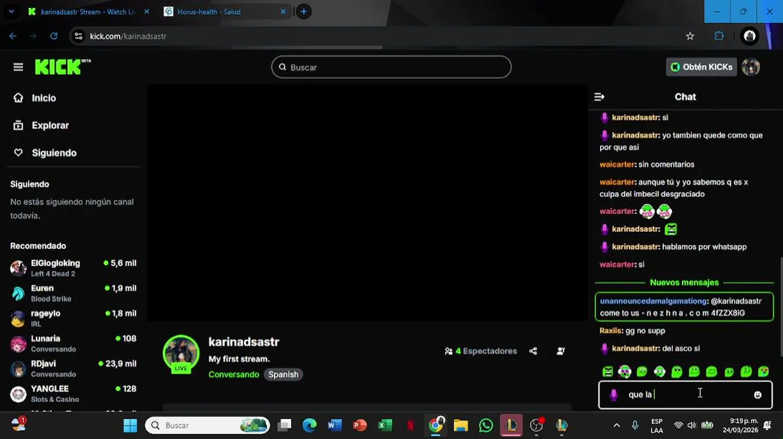Click the chat message input field
Screen dimensions: 783x439
685,394
